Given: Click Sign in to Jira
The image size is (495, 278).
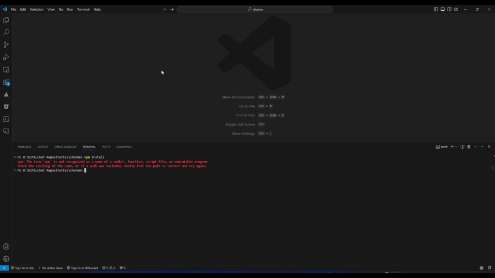Looking at the screenshot, I should [22, 268].
